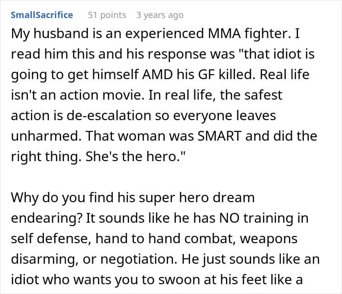Open the SmallSacrifice user profile

(x=42, y=15)
